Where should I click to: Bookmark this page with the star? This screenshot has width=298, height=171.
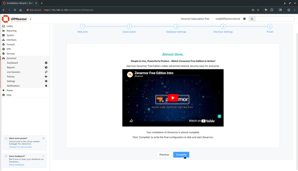click(x=258, y=10)
